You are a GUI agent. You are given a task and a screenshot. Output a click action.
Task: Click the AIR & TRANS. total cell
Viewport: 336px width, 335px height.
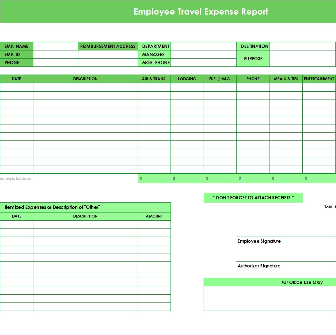154,179
